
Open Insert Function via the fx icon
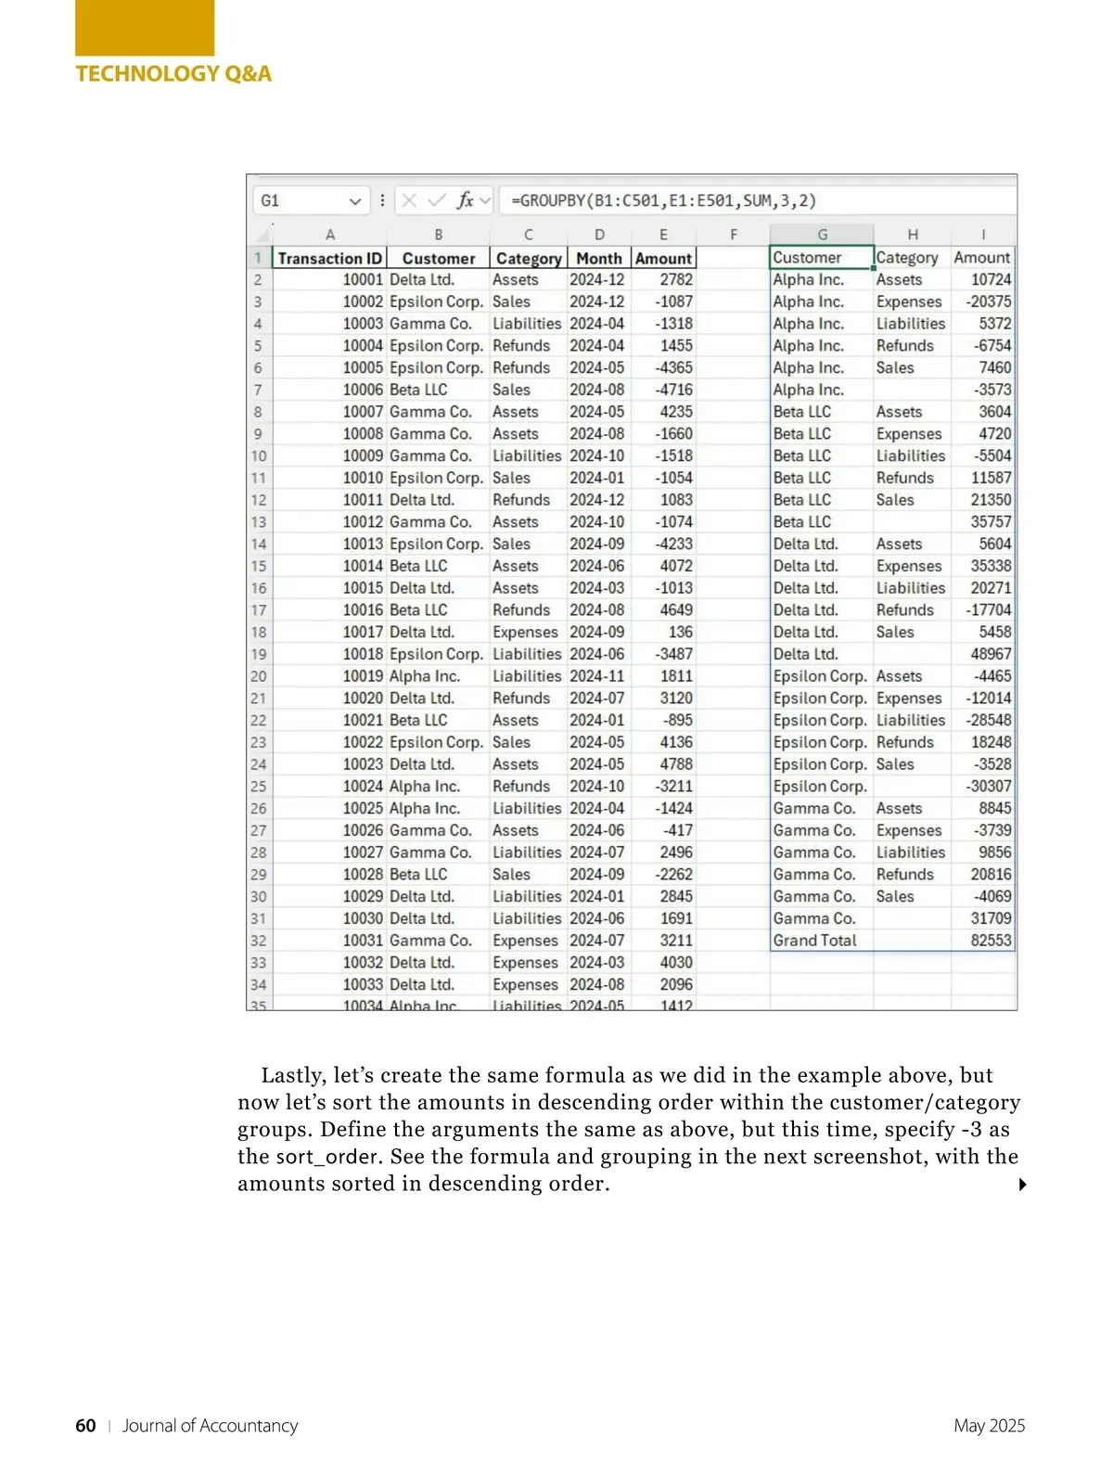tap(465, 200)
